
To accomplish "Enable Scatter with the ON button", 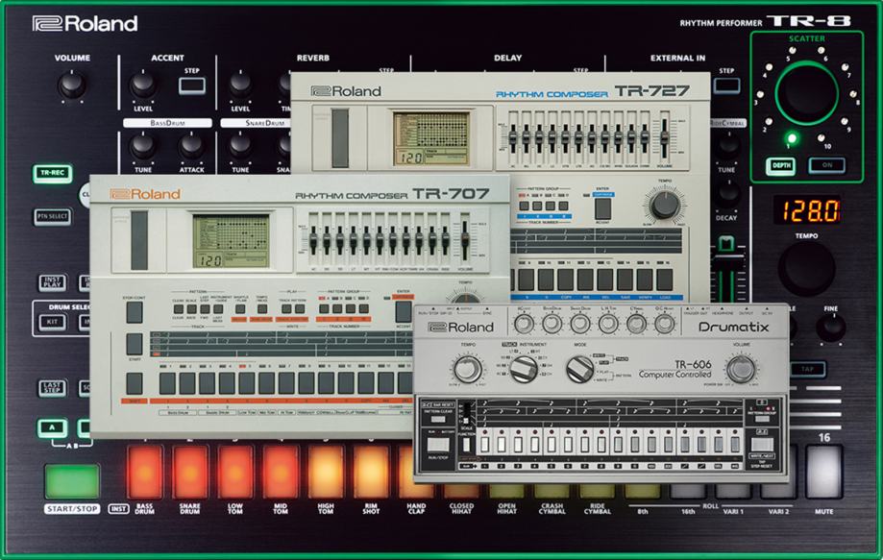I will tap(826, 163).
